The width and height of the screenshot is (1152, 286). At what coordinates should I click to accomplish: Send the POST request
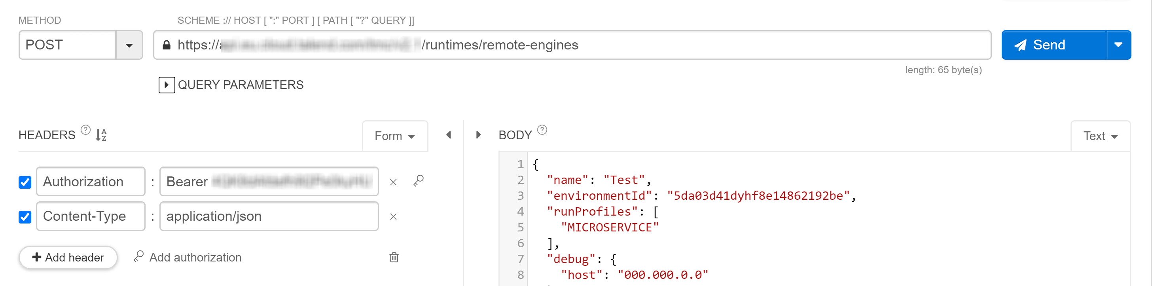[x=1054, y=45]
